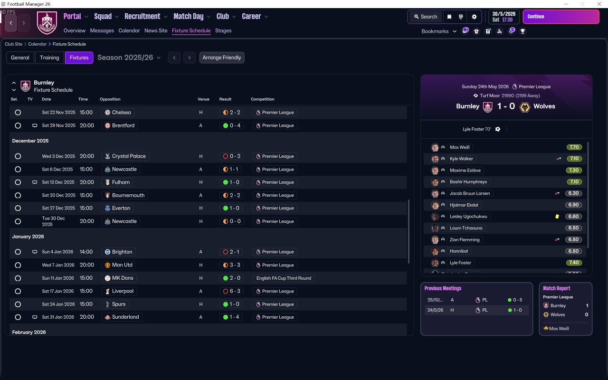
Task: Click the report alert icon in bookmarks bar
Action: 488,31
